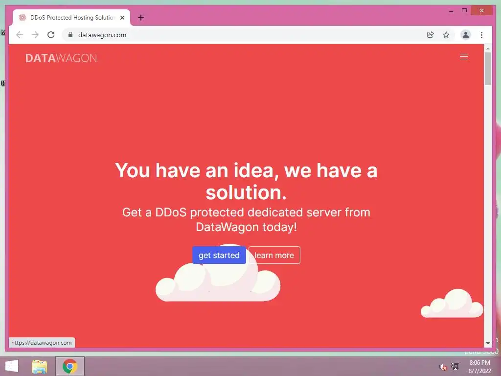Select the DDoS Protected Hosting Solutions tab

pos(71,18)
